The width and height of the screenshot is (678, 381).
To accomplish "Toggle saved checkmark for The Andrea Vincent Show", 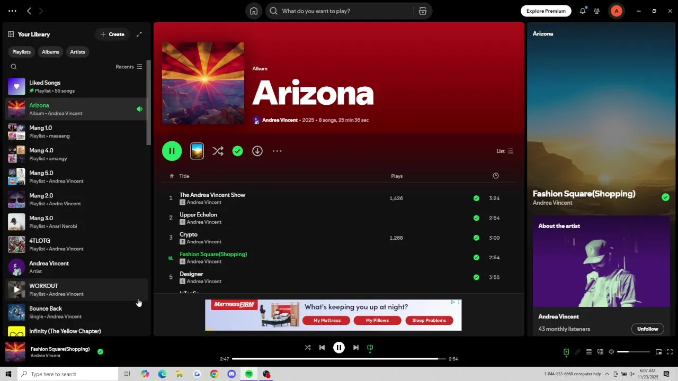I will point(476,198).
